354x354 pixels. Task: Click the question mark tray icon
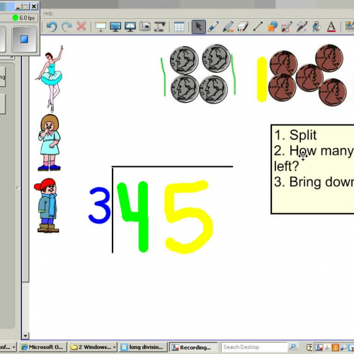[309, 347]
